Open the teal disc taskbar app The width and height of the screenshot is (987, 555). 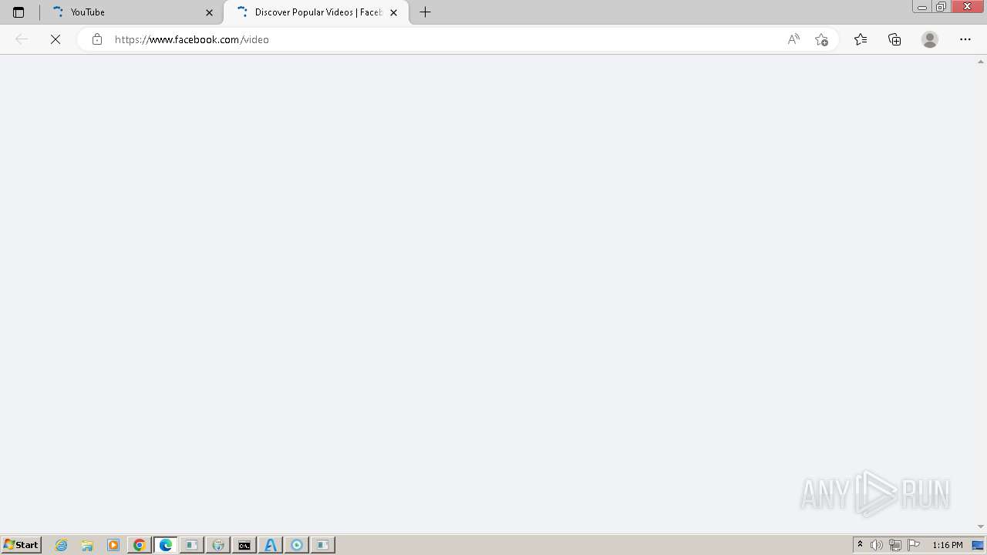pos(297,545)
